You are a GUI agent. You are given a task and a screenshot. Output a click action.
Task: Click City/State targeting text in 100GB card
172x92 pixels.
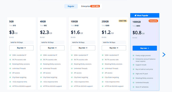click(x=81, y=77)
